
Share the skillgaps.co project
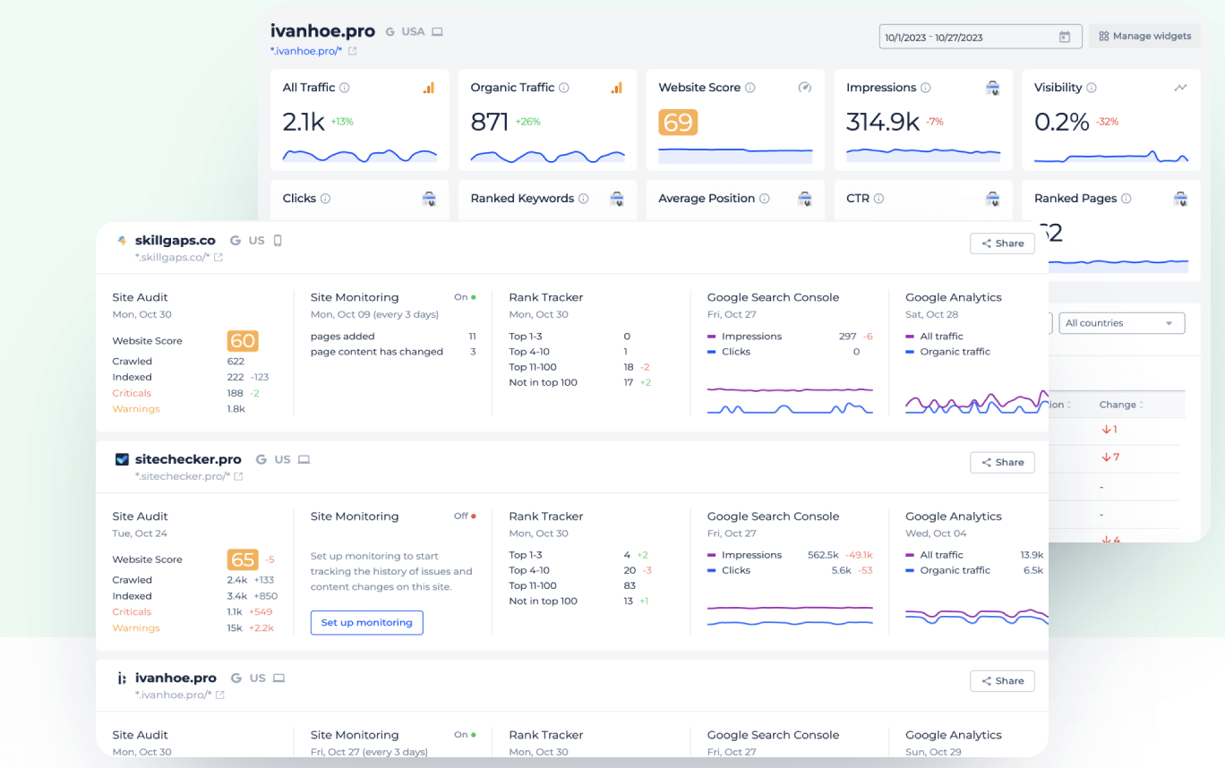[1002, 243]
